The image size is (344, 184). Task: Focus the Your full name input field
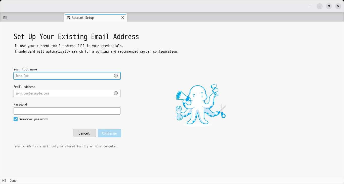pyautogui.click(x=67, y=76)
